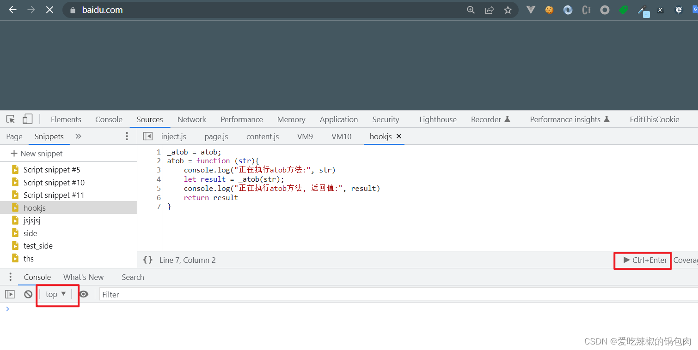Clear the console with the clear icon
This screenshot has height=350, width=698.
coord(28,294)
